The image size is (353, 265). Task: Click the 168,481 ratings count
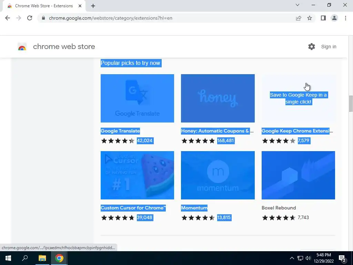pos(225,141)
